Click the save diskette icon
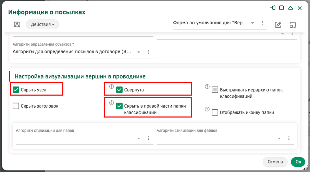The width and height of the screenshot is (310, 172). (17, 24)
